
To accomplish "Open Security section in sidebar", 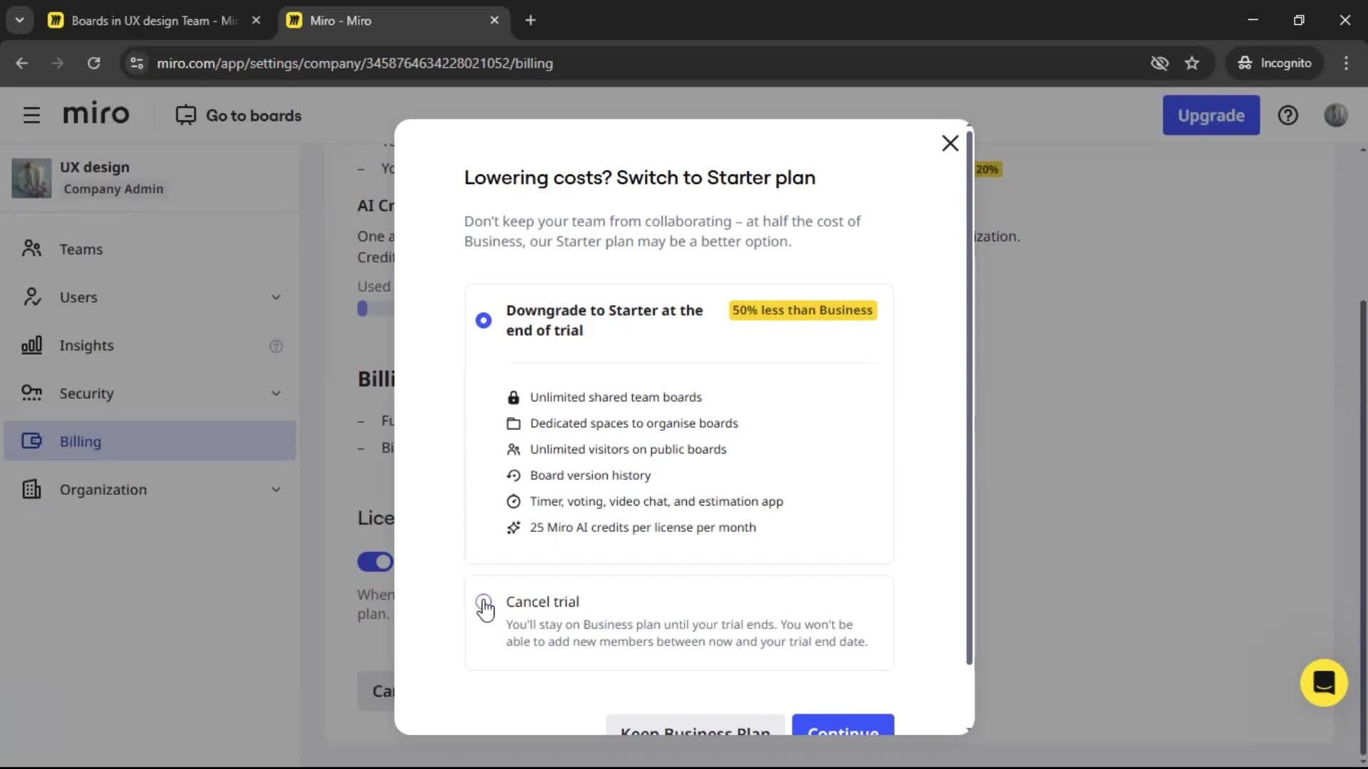I will (150, 393).
